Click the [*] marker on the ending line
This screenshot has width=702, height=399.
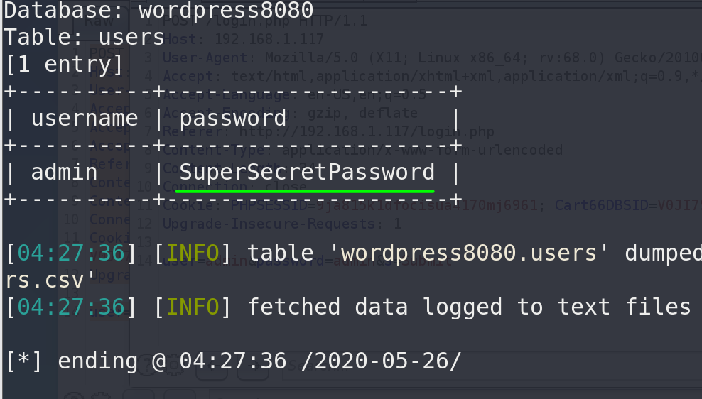click(23, 361)
